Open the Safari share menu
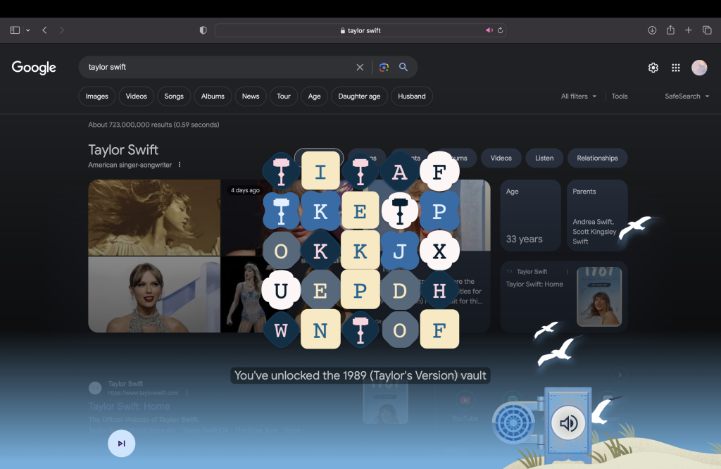This screenshot has width=721, height=469. [670, 30]
